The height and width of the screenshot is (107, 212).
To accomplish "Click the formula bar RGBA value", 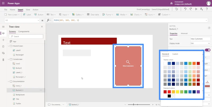I will [x=67, y=20].
